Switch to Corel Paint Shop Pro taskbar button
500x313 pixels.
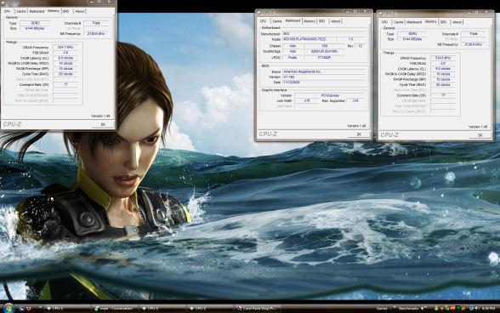click(259, 309)
